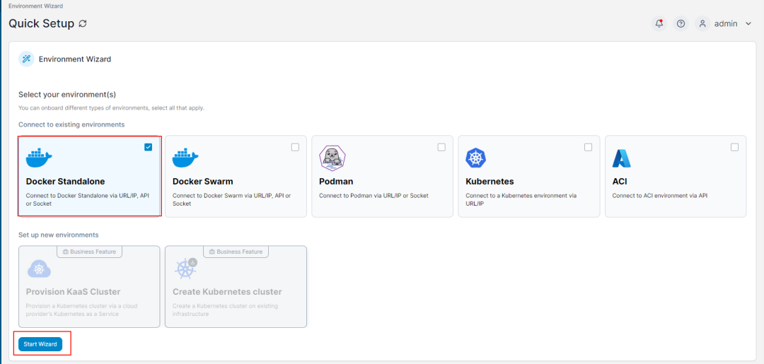Click the Environment Wizard wand icon
764x364 pixels.
click(x=26, y=59)
